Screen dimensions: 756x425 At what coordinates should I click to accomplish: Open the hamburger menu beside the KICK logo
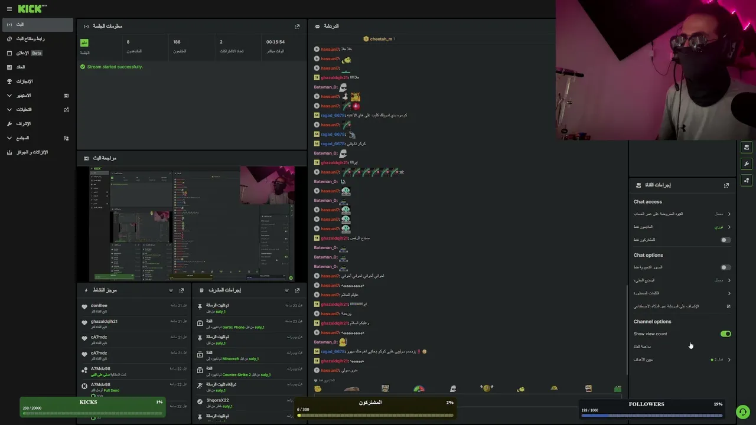tap(9, 9)
